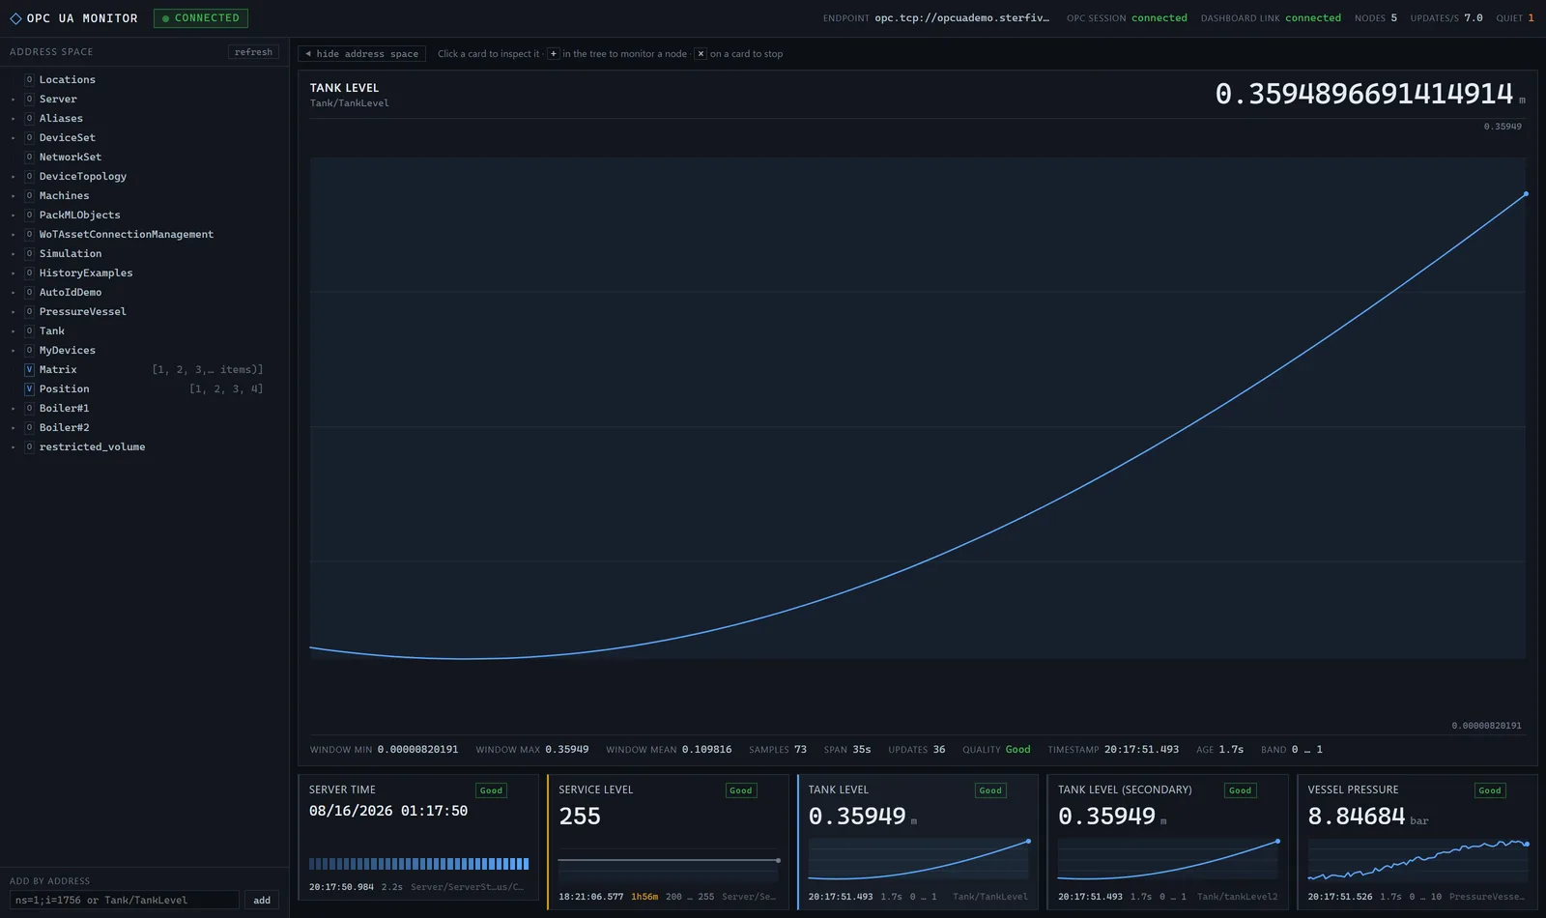This screenshot has height=918, width=1546.
Task: Click the object icon beside MyDevices
Action: coord(29,350)
